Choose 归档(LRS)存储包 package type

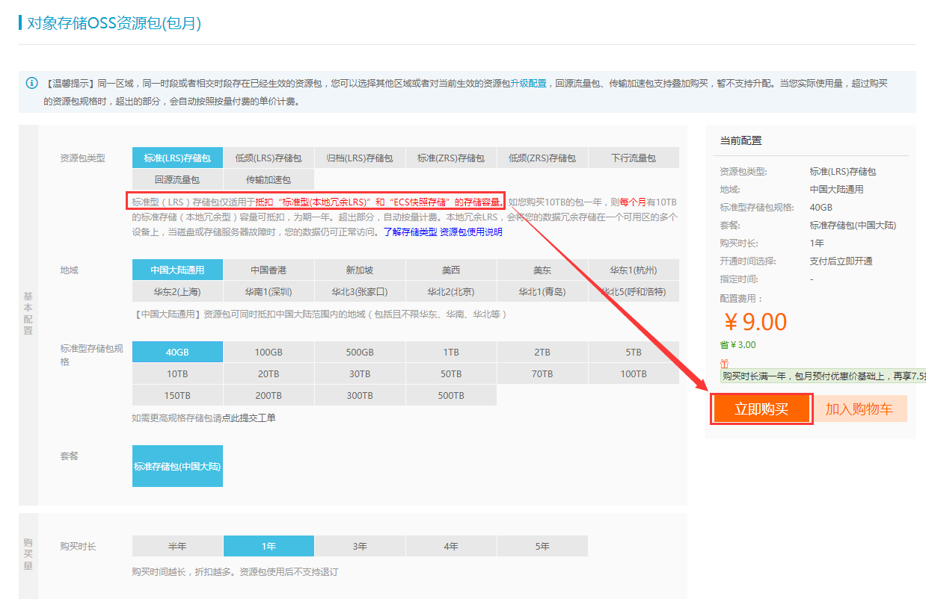(360, 158)
